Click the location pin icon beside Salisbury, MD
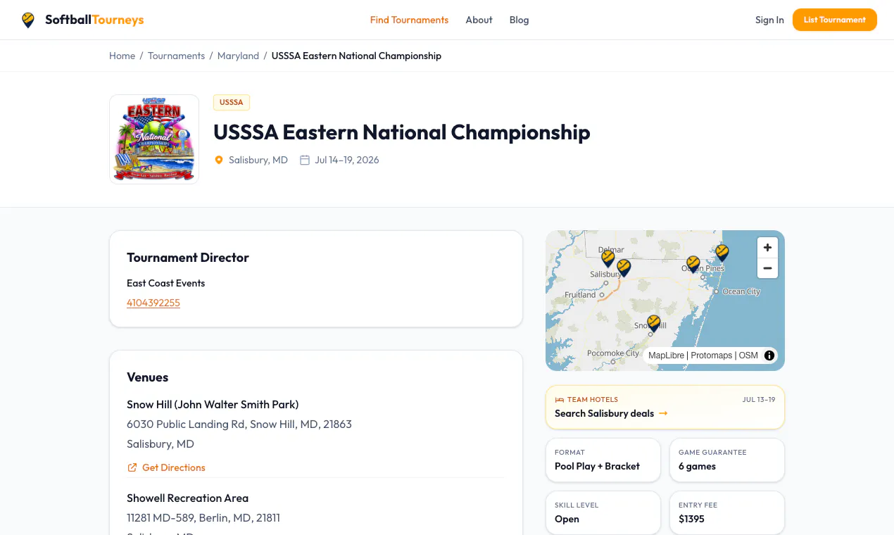 219,160
